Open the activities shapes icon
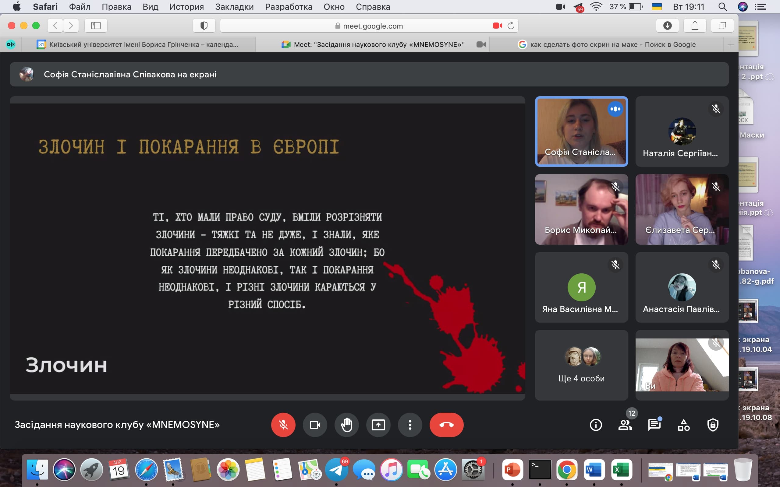 pos(684,425)
